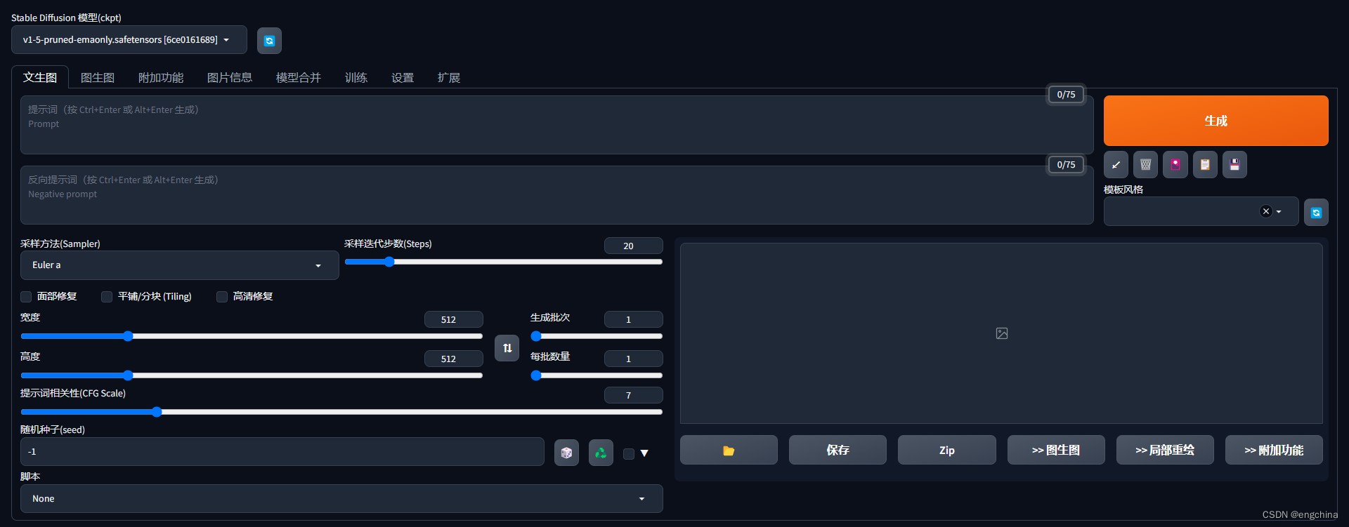Viewport: 1349px width, 527px height.
Task: Send the result to >> 图生图
Action: pyautogui.click(x=1056, y=450)
